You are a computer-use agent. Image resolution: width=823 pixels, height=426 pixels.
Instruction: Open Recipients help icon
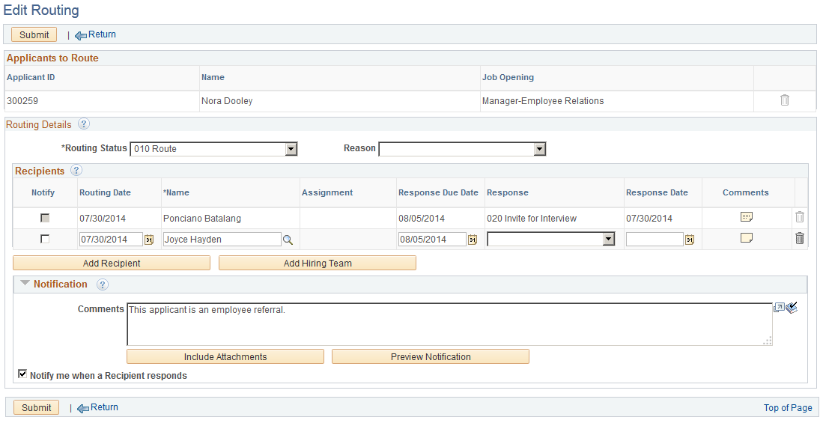coord(76,170)
